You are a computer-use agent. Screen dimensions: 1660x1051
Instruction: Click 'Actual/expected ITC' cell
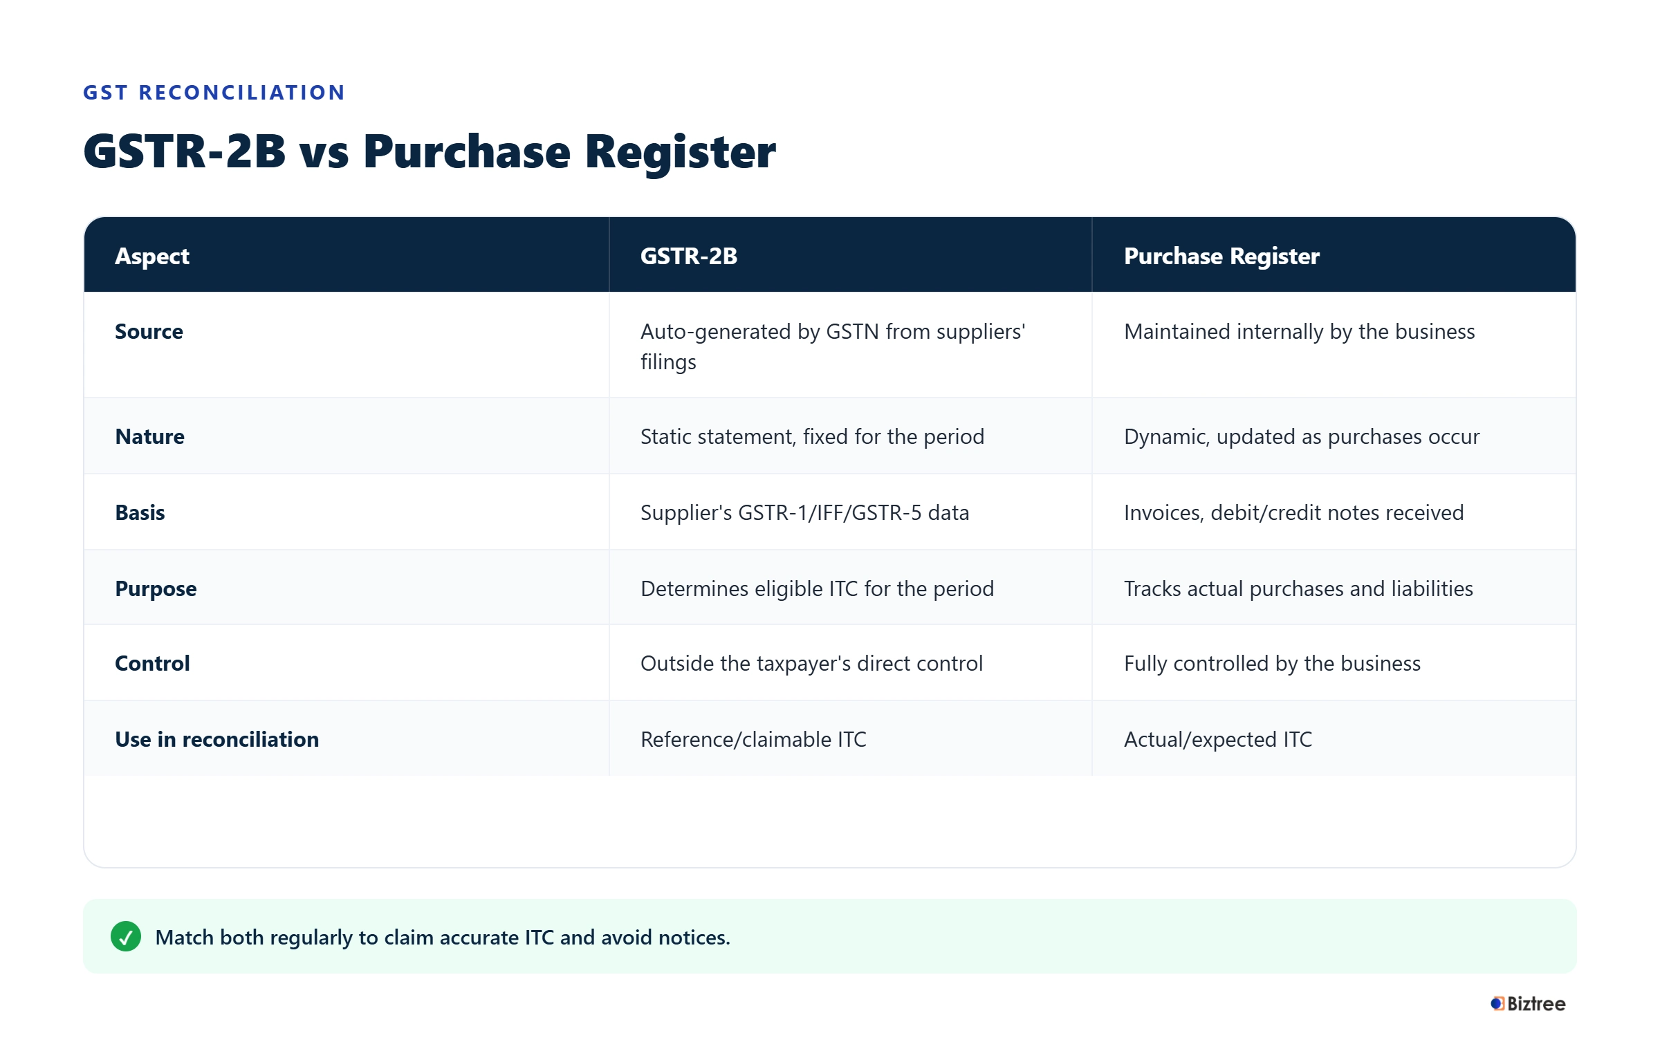tap(1334, 738)
